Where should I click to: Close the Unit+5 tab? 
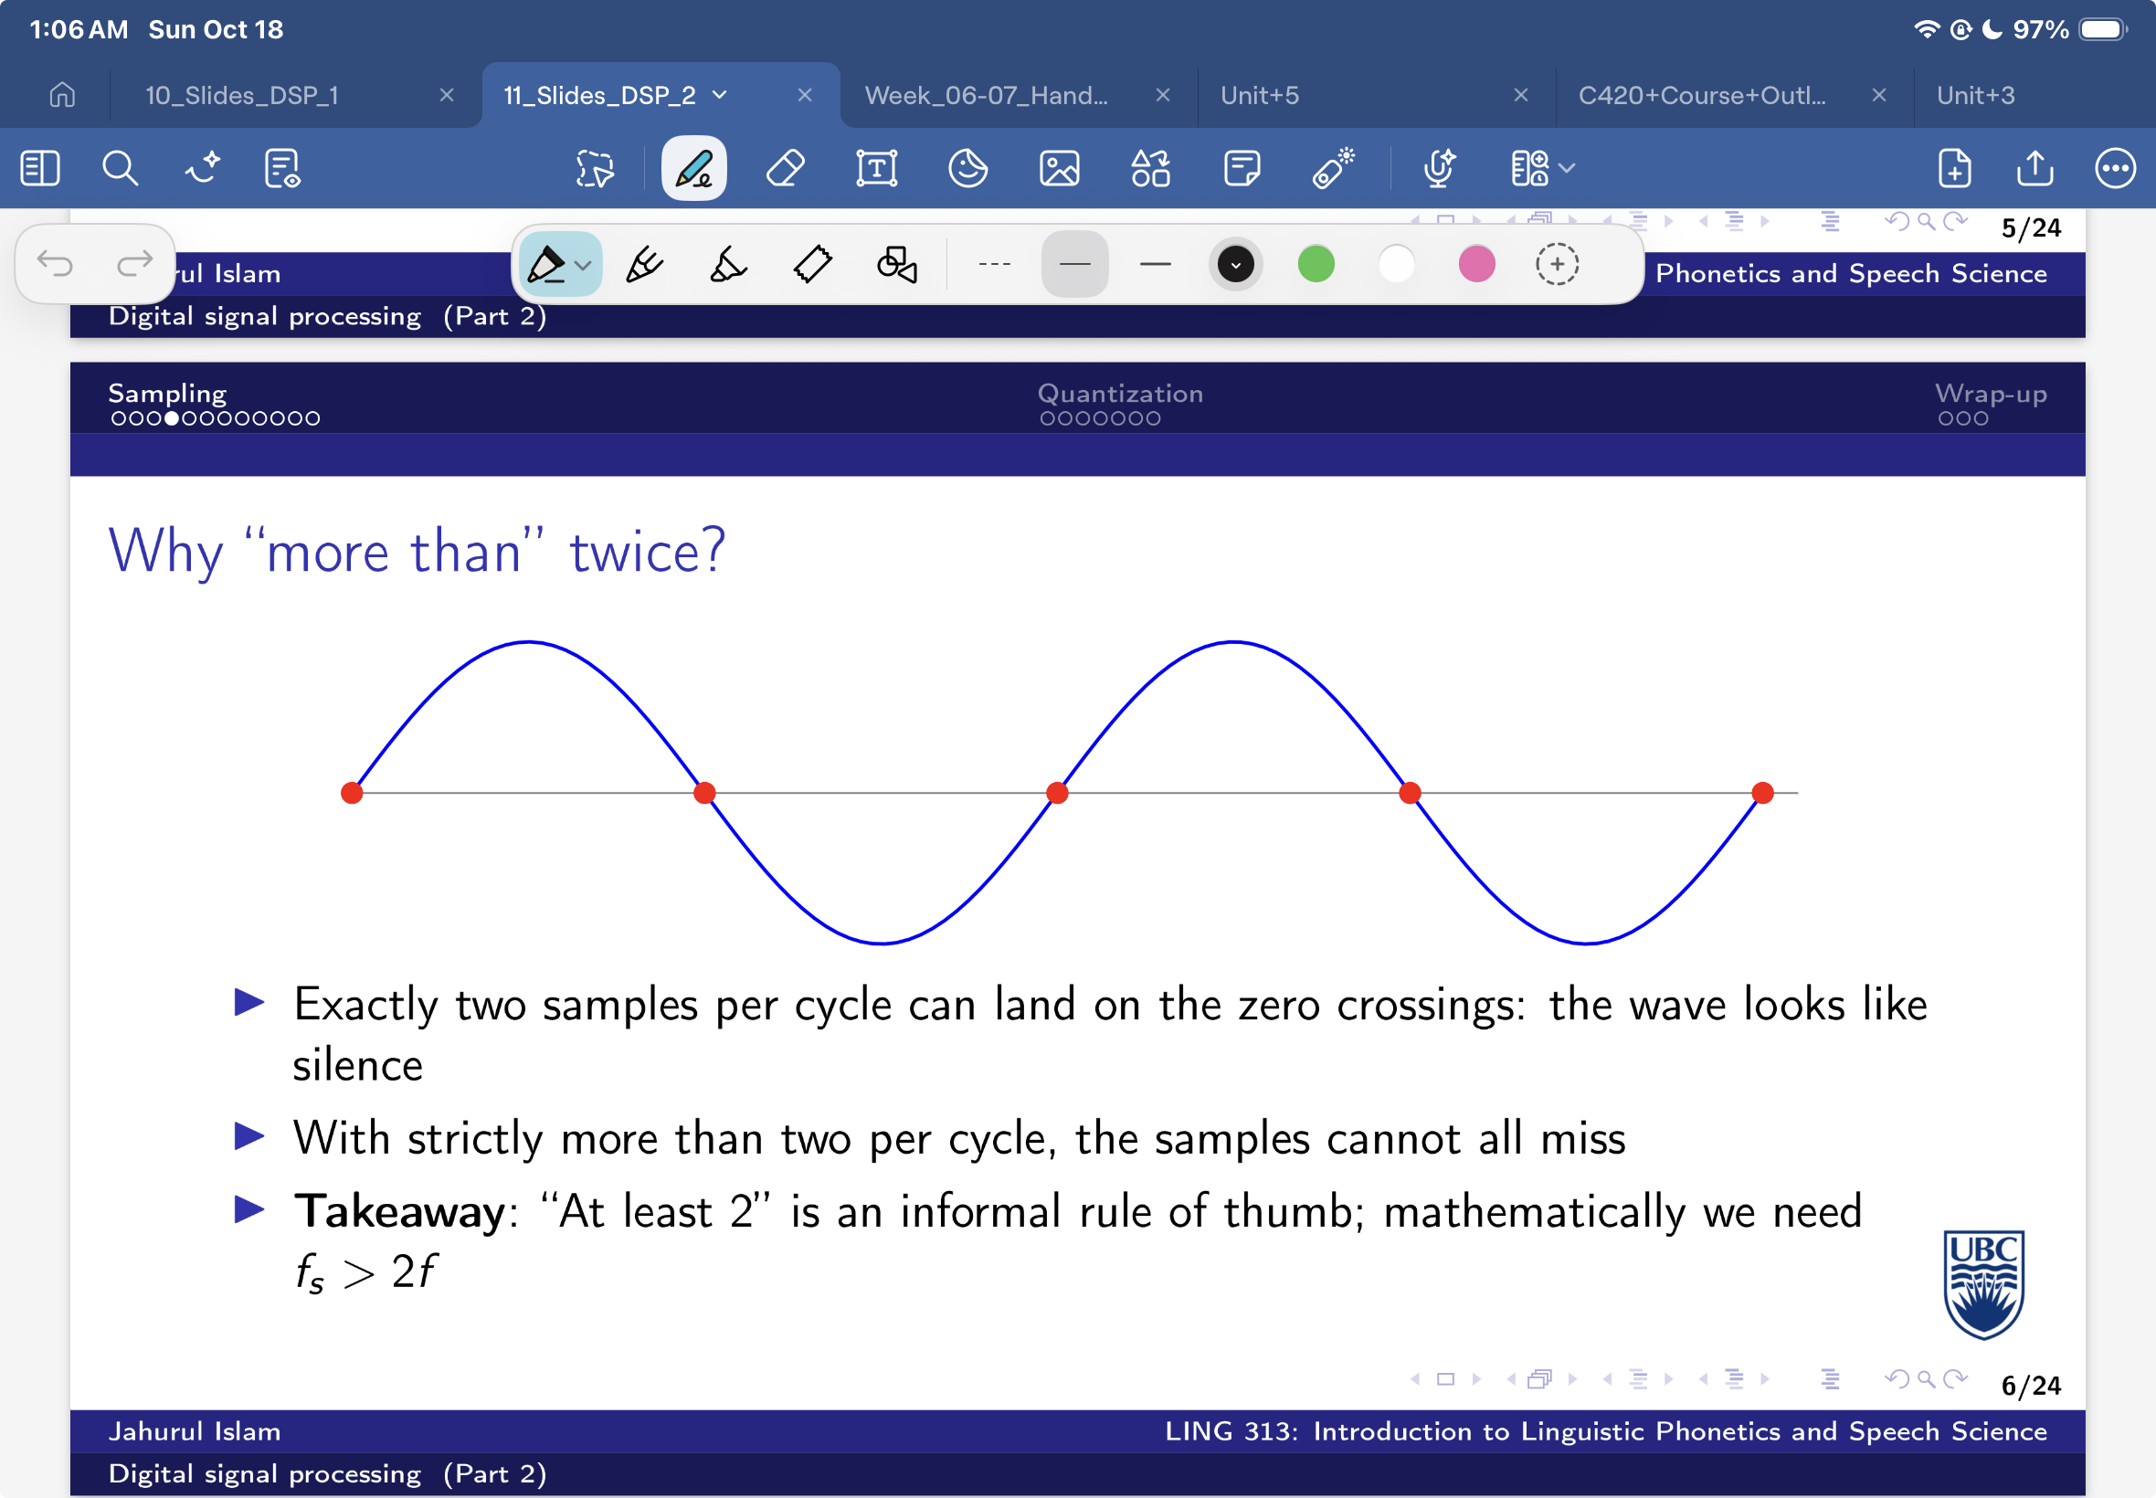click(x=1521, y=95)
